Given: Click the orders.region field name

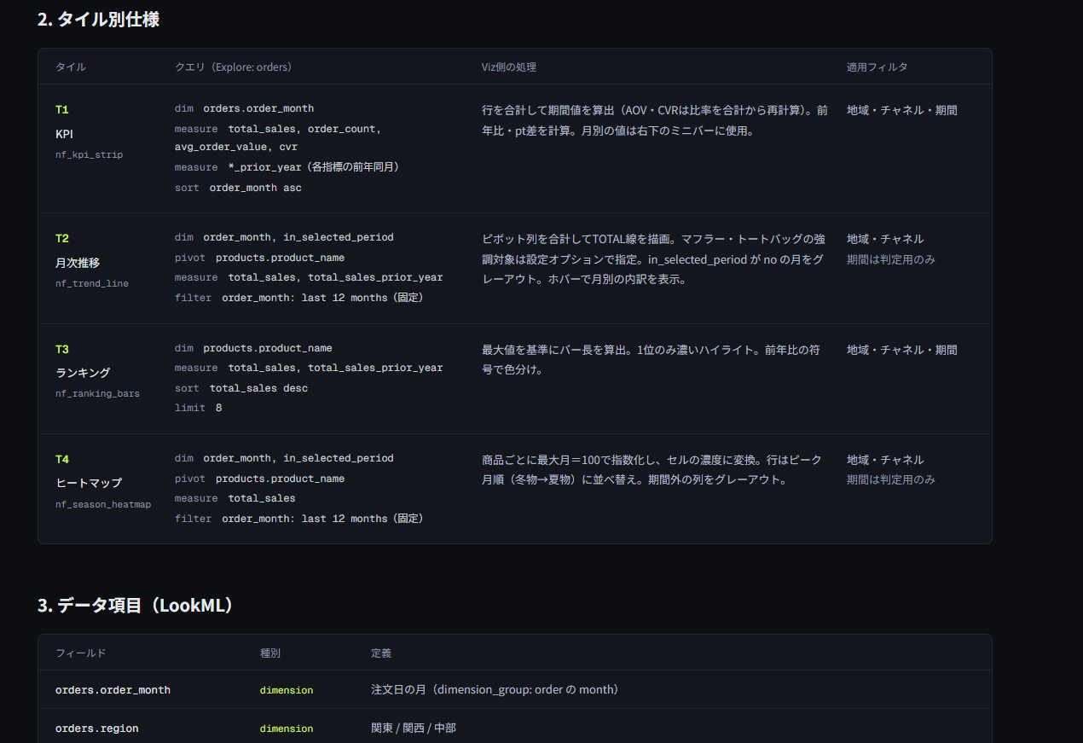Looking at the screenshot, I should [97, 728].
